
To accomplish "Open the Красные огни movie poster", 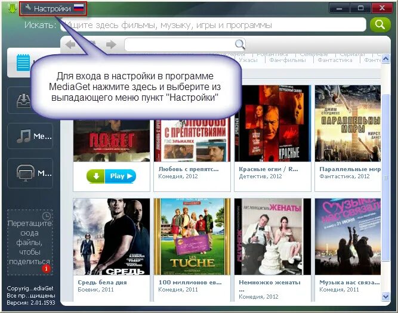I will (273, 123).
